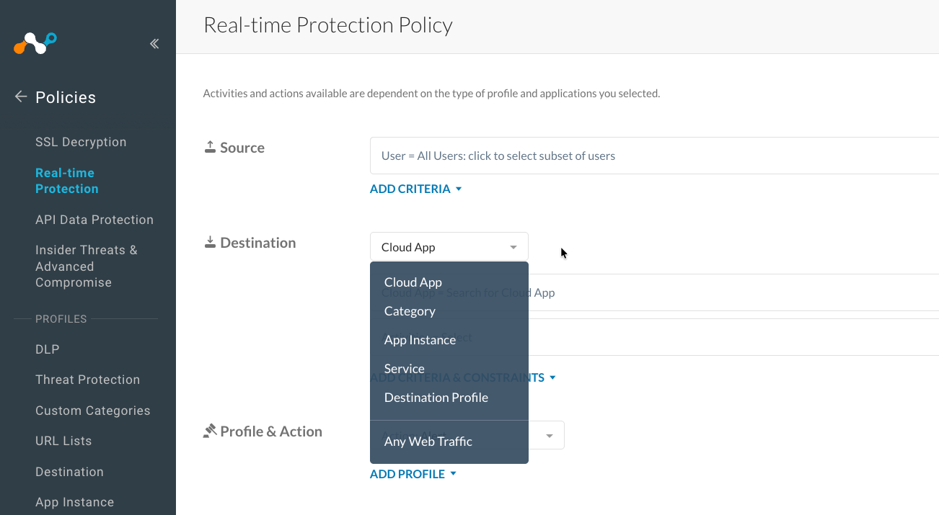Open Real-time Protection policies
This screenshot has width=939, height=515.
[x=67, y=181]
